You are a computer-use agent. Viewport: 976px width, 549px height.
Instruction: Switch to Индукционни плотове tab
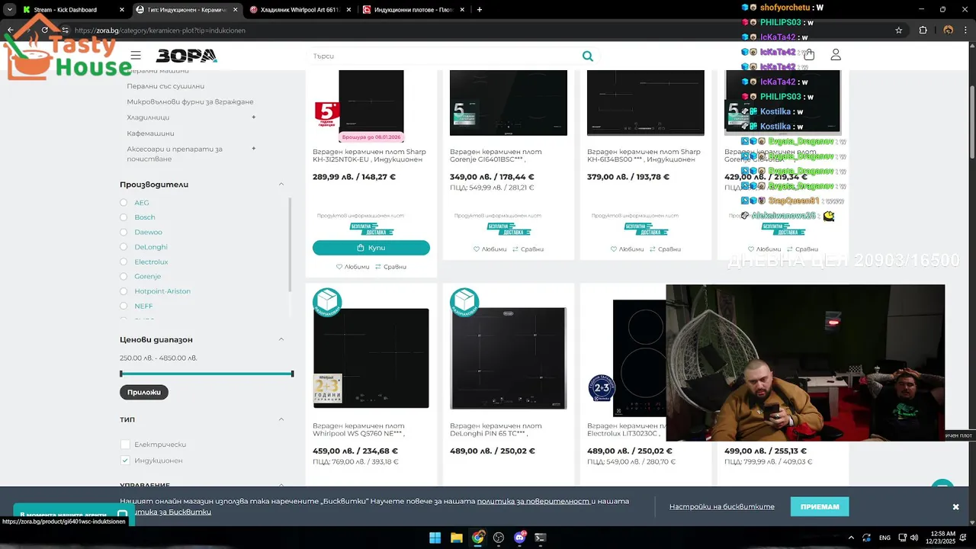(413, 10)
